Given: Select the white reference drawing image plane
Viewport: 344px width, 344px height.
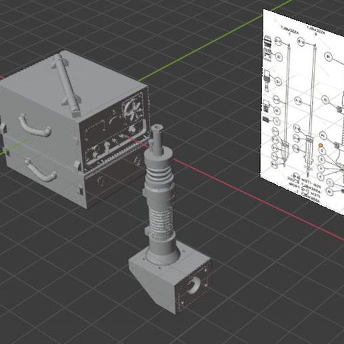Looking at the screenshot, I should [x=303, y=111].
